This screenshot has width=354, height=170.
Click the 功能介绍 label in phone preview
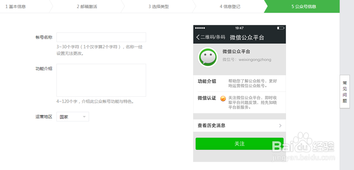(207, 81)
